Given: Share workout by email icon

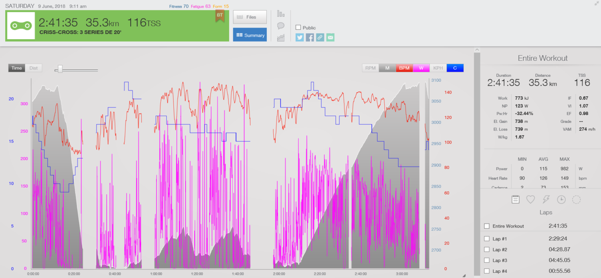Looking at the screenshot, I should click(x=330, y=38).
